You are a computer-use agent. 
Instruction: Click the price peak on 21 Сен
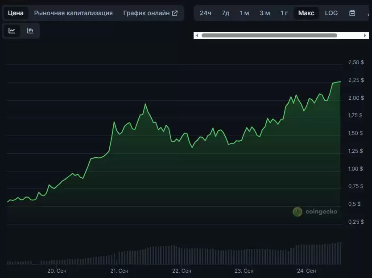click(x=145, y=104)
